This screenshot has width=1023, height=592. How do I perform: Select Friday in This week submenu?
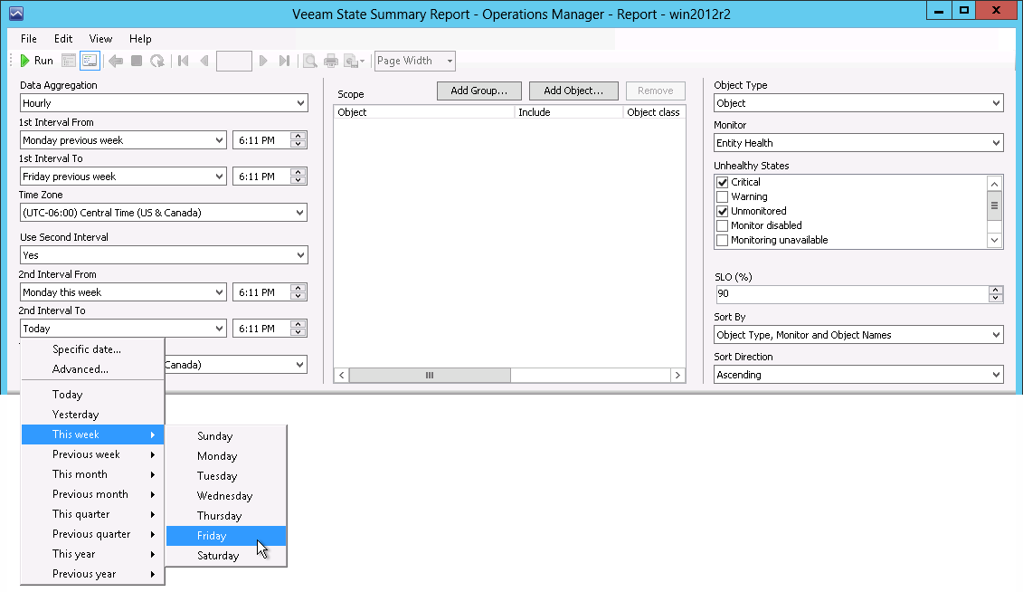[226, 536]
